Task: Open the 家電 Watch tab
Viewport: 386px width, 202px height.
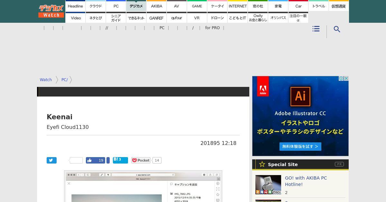Action: click(x=278, y=6)
